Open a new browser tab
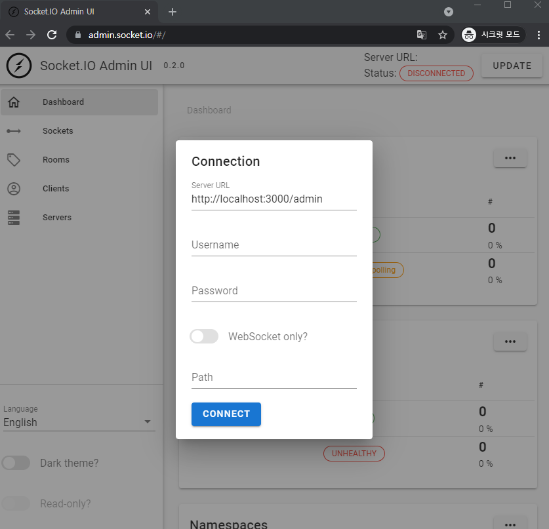Viewport: 549px width, 529px height. point(173,12)
